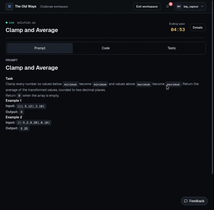Image resolution: width=214 pixels, height=210 pixels.
Task: Click the page vertical scrollbar
Action: pos(212,87)
